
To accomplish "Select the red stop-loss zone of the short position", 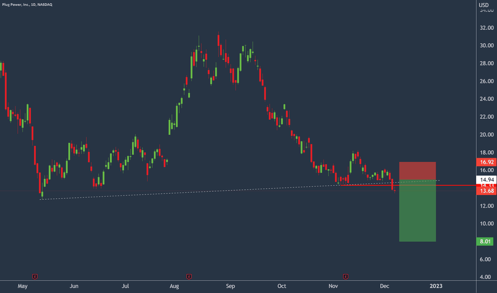I will coord(418,170).
